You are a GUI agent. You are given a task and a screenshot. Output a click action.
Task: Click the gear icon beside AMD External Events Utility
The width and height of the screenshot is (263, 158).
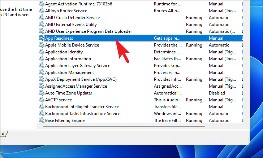coord(42,24)
